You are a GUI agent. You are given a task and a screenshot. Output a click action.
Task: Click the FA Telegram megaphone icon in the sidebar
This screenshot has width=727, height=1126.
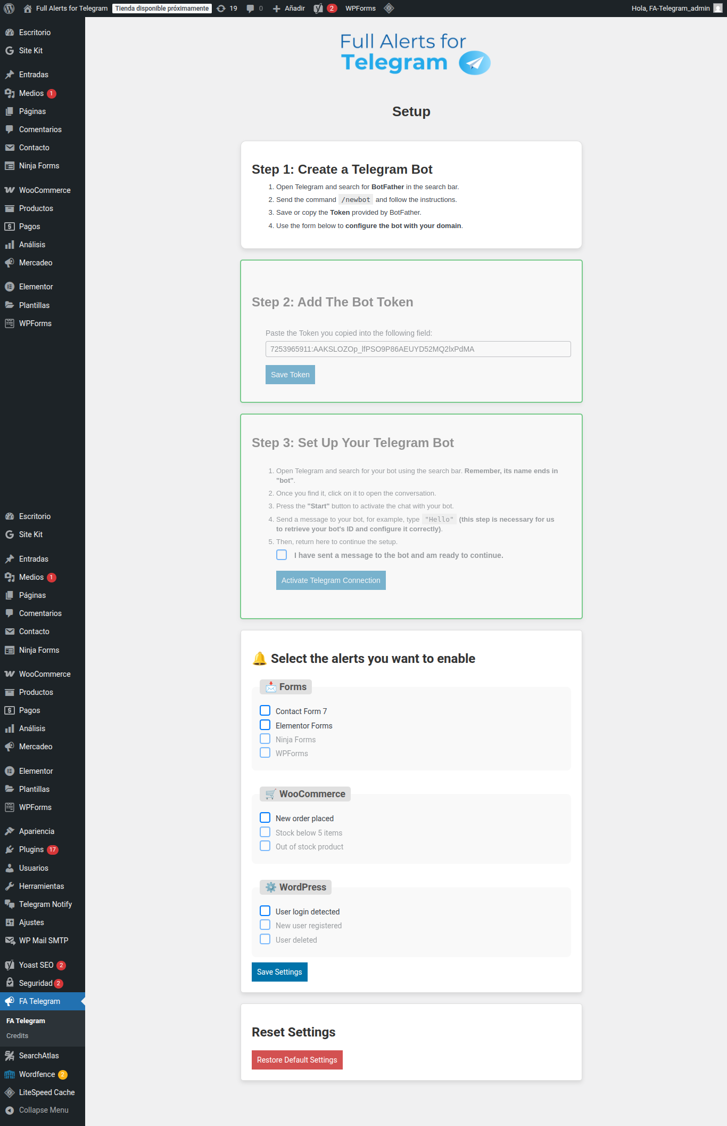(10, 1001)
